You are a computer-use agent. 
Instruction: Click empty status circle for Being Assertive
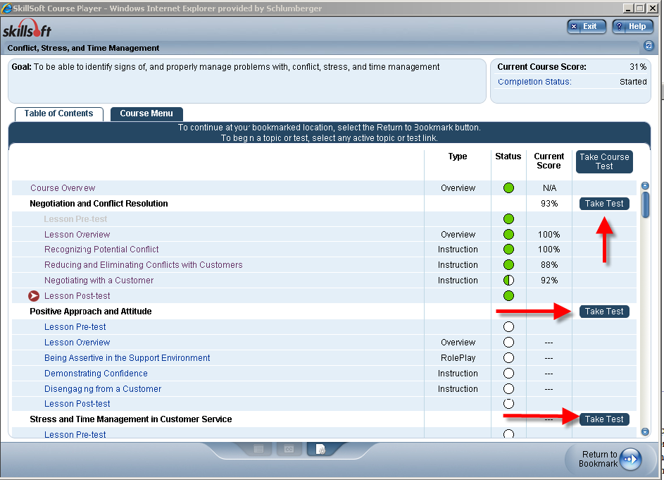[508, 358]
